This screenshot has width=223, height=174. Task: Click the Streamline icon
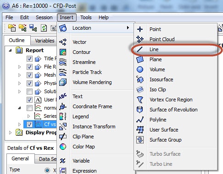pos(63,62)
